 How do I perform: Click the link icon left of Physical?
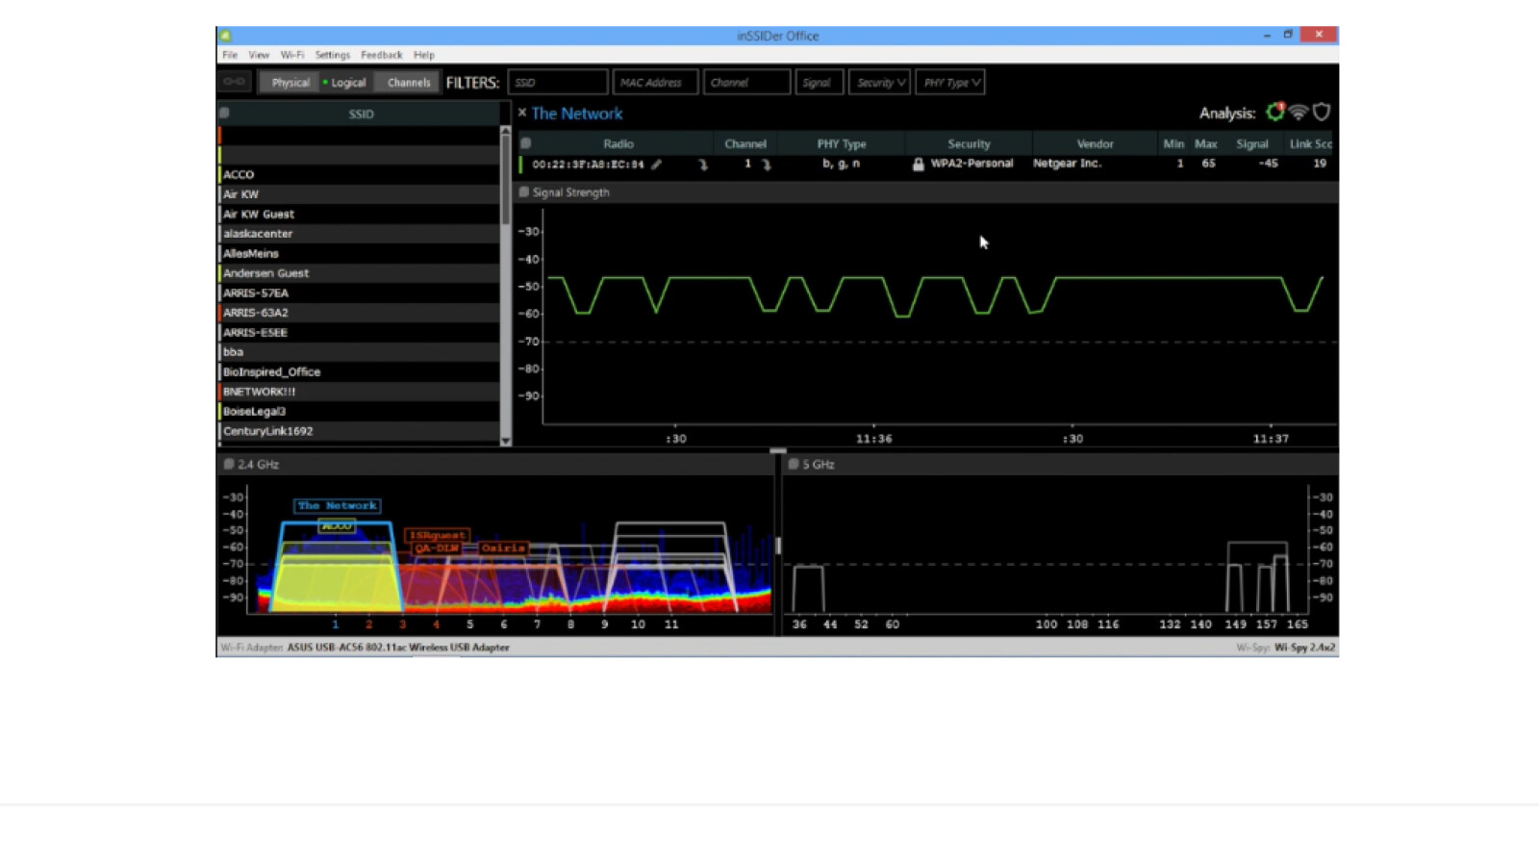[234, 82]
